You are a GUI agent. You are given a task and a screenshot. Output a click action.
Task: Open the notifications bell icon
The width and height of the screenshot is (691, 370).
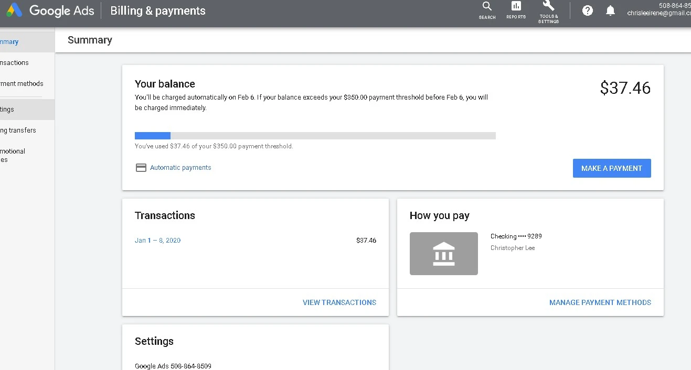pyautogui.click(x=610, y=10)
